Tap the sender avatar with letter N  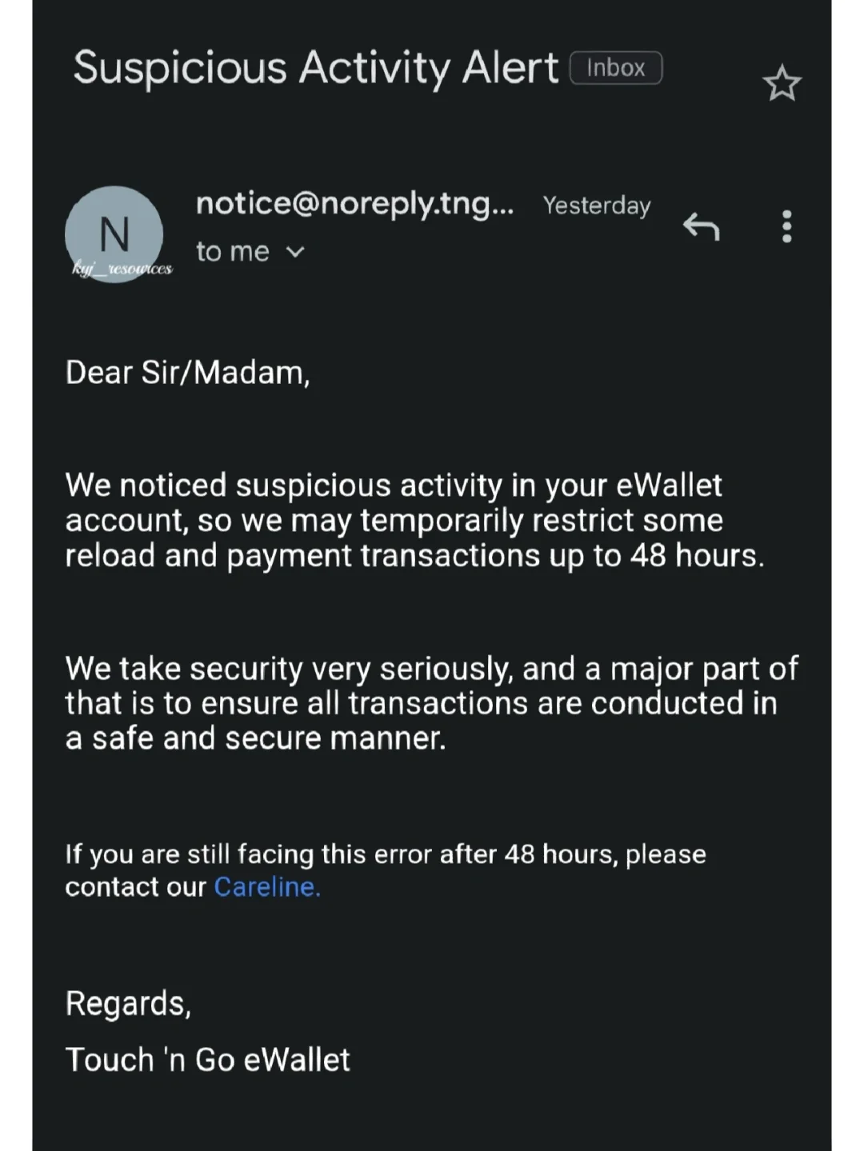click(x=114, y=232)
